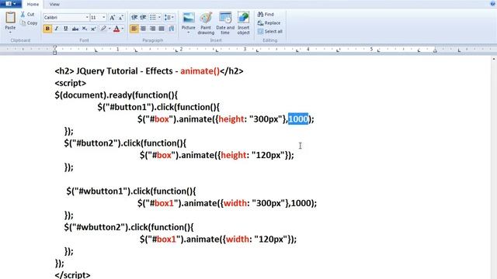497x279 pixels.
Task: Justify the text
Action: pyautogui.click(x=162, y=29)
